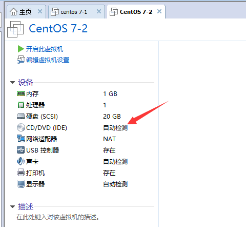Click the 处理器 device label
The image size is (246, 227).
click(x=35, y=105)
